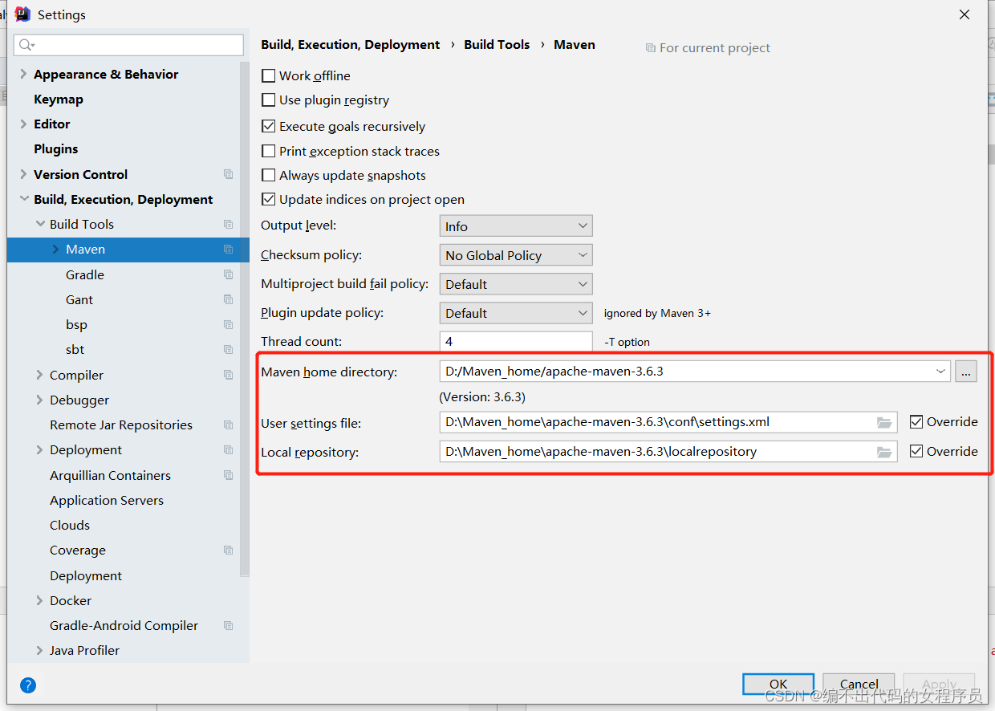Expand the Debugger tree node
Viewport: 995px width, 711px height.
tap(39, 400)
